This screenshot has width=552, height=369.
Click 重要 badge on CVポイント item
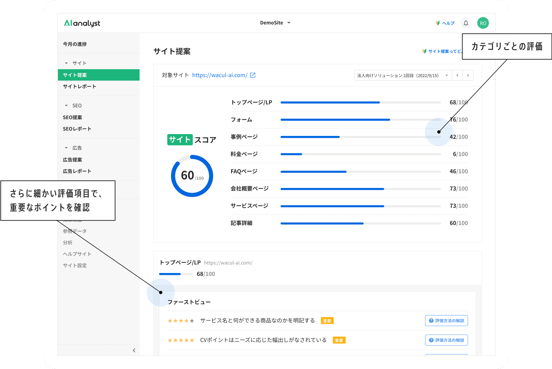coord(339,340)
